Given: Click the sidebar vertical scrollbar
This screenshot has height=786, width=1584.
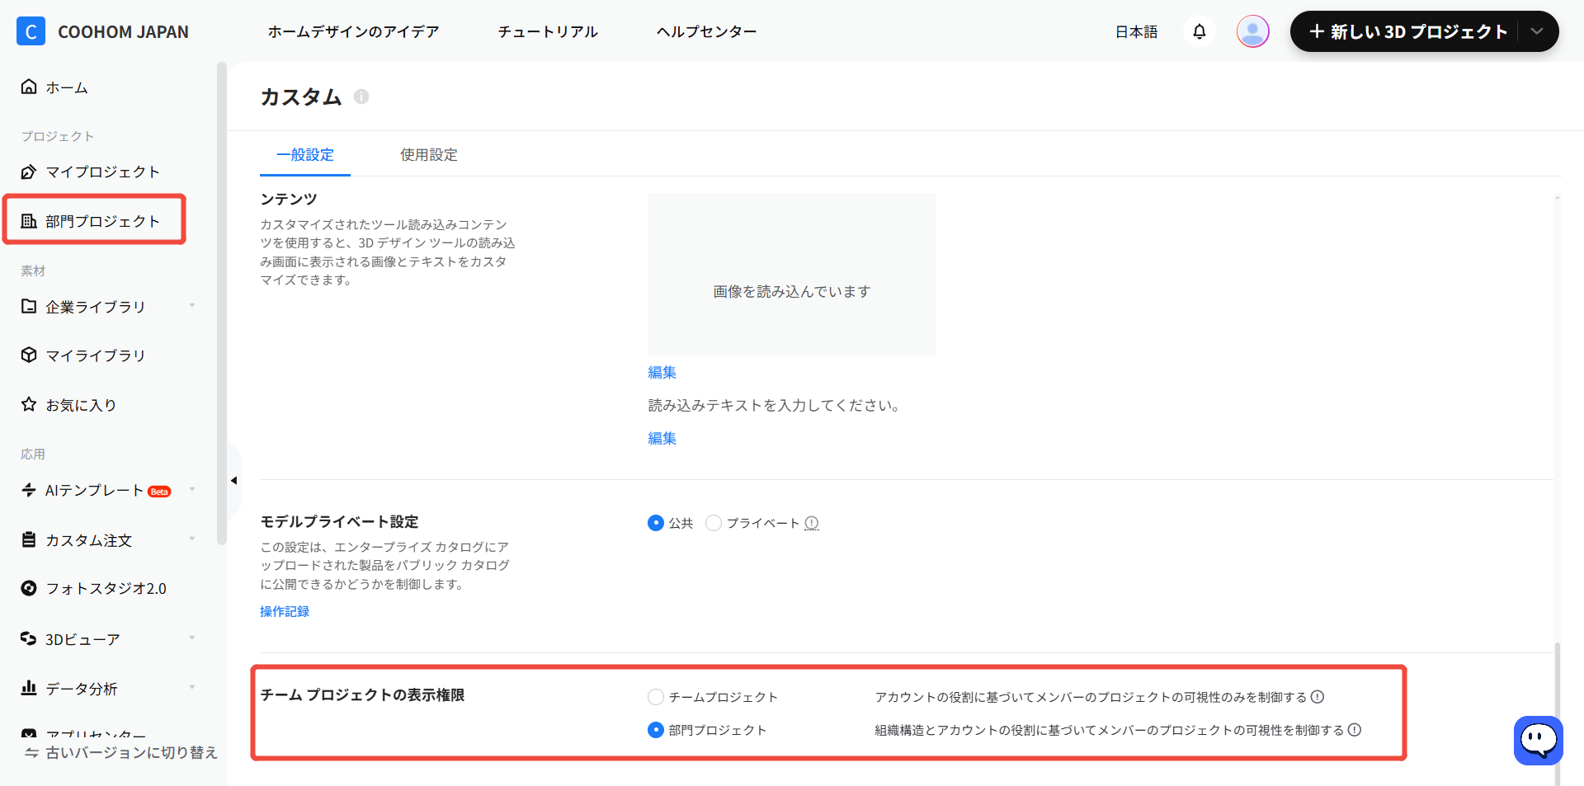Looking at the screenshot, I should 221,303.
